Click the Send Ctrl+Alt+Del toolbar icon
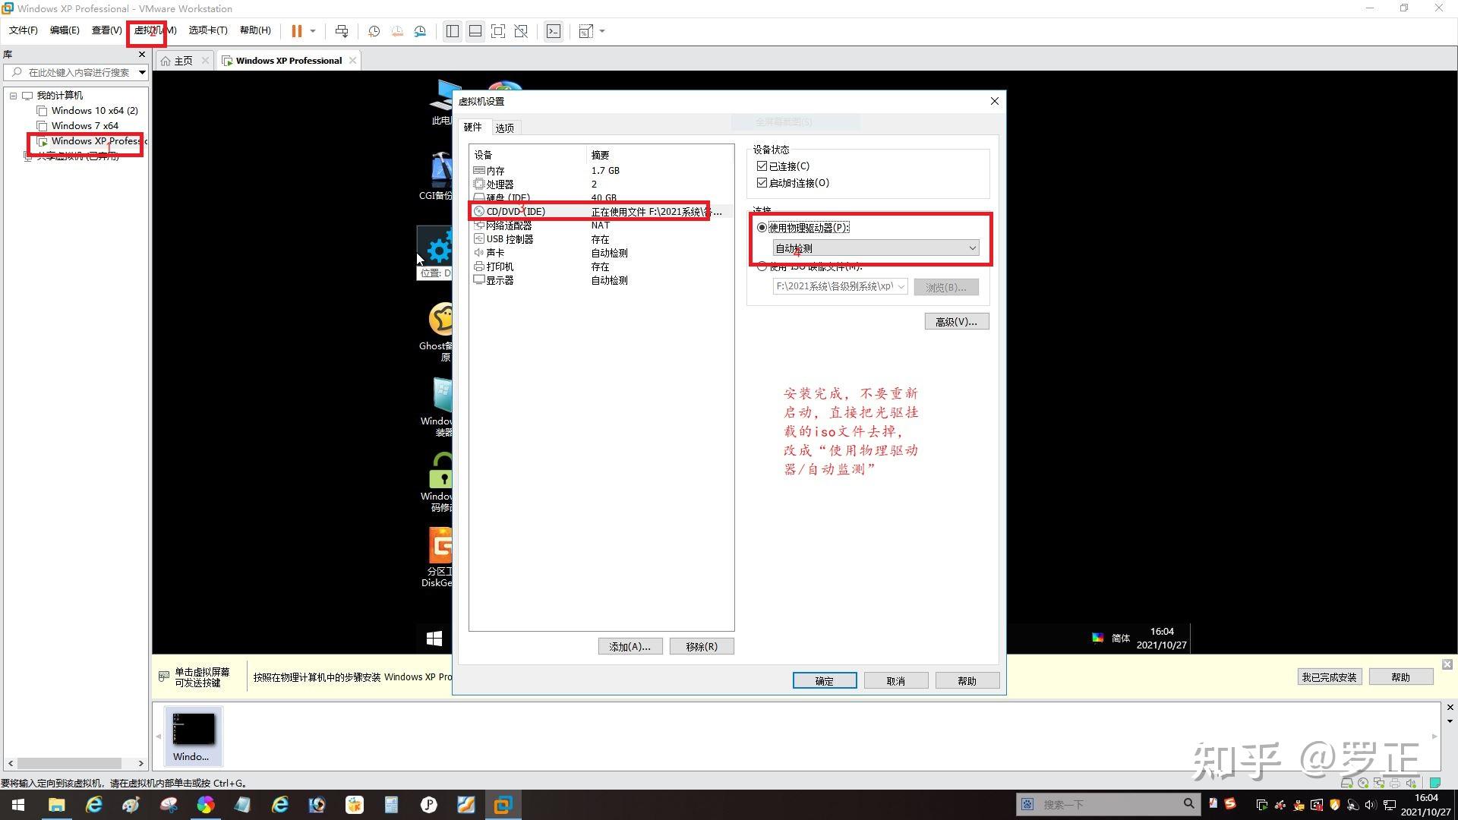Image resolution: width=1458 pixels, height=820 pixels. [342, 31]
